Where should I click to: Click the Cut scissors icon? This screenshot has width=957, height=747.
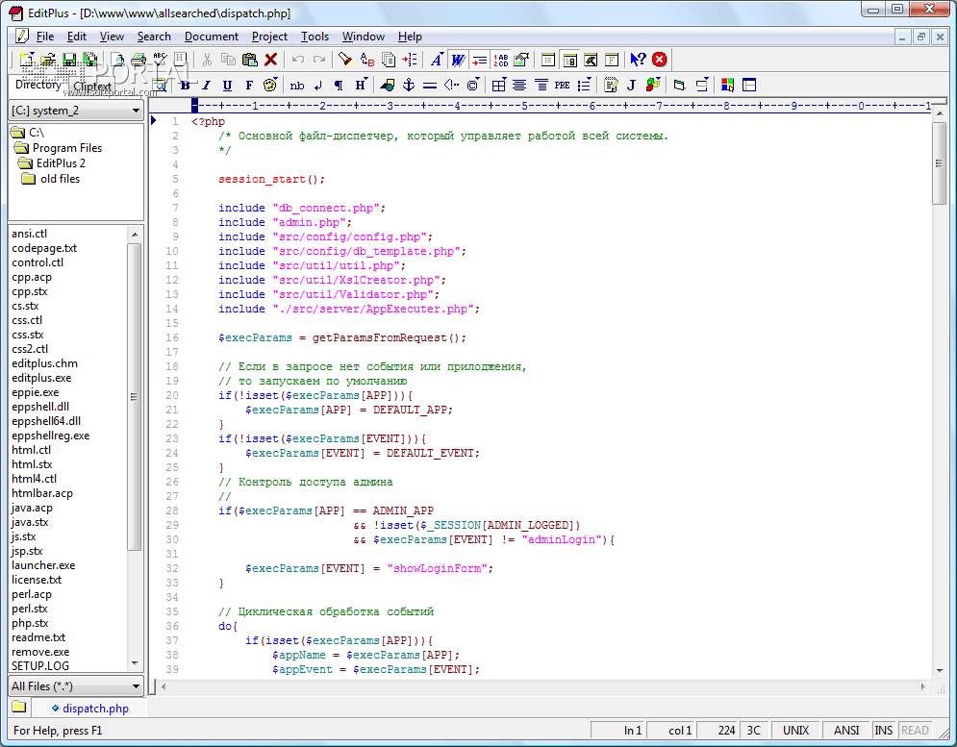[x=207, y=60]
